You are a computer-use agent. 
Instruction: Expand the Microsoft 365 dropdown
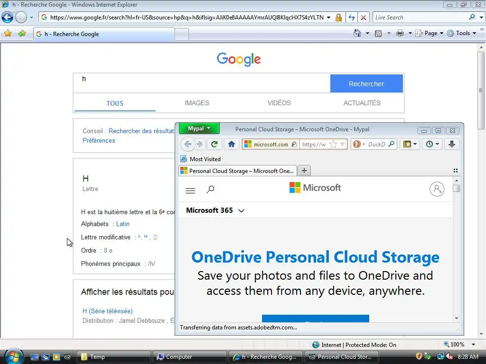click(215, 210)
